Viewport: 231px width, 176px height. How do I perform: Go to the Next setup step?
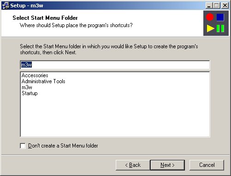pyautogui.click(x=167, y=165)
